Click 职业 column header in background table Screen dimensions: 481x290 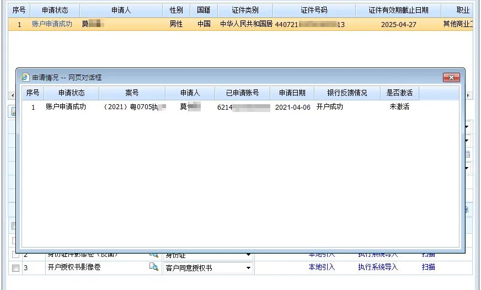[x=458, y=10]
